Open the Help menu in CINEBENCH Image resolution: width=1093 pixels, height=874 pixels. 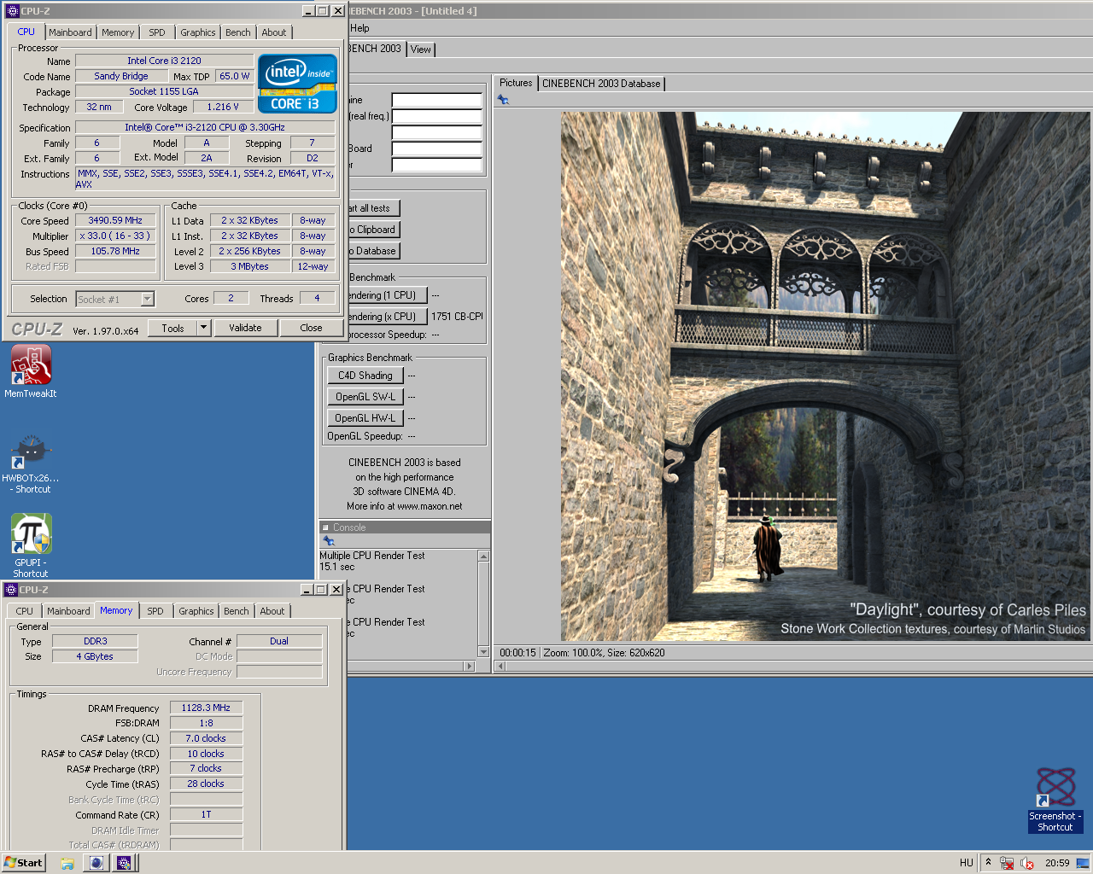pyautogui.click(x=359, y=28)
